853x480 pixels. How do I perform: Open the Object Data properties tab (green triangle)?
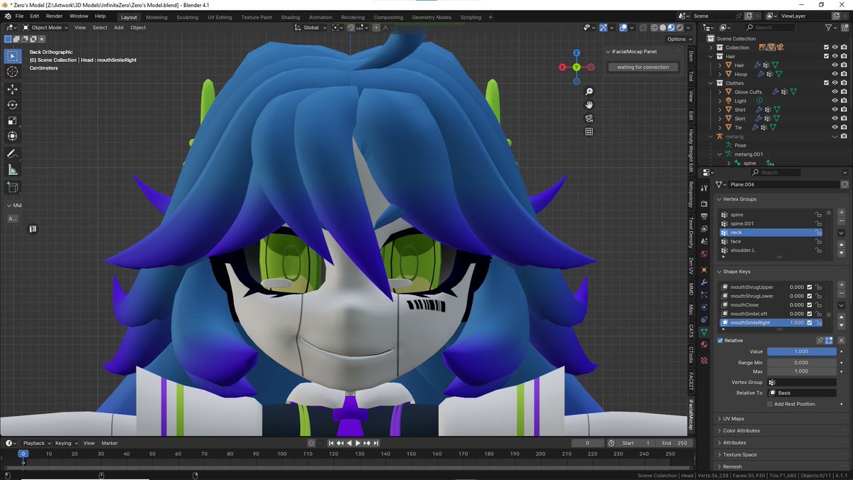(704, 332)
